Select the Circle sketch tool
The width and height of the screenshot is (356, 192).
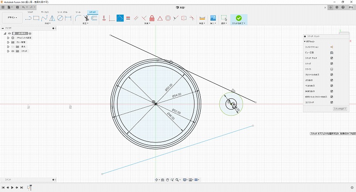coord(60,18)
